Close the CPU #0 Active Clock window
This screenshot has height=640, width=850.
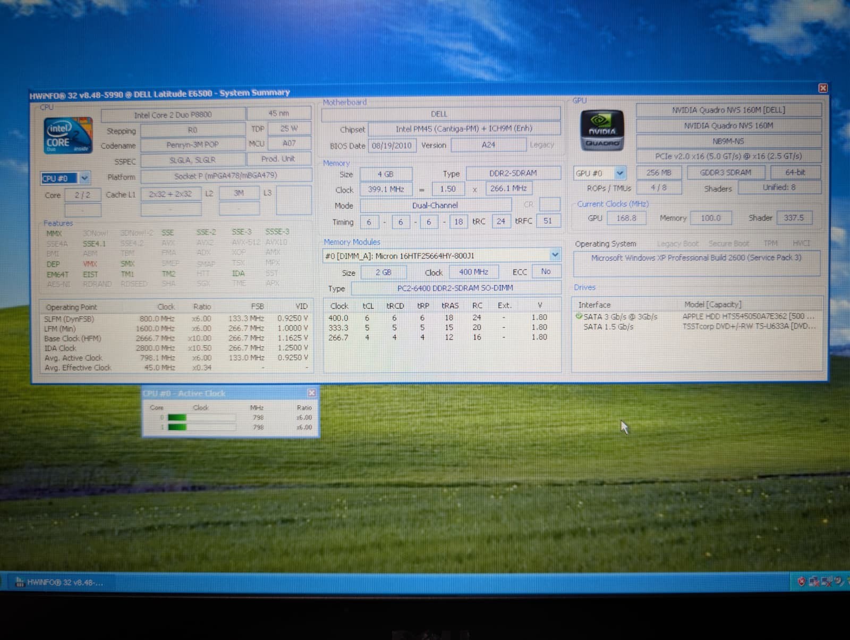point(312,393)
